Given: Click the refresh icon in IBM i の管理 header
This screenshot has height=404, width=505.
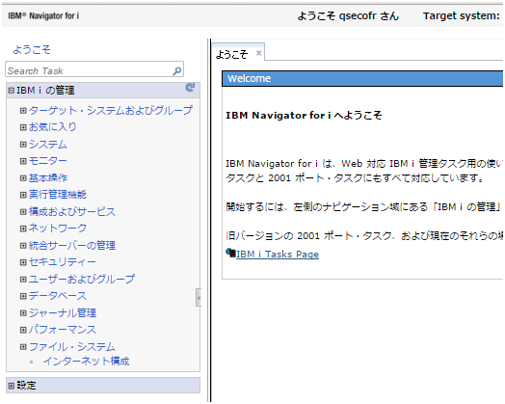Looking at the screenshot, I should [191, 88].
